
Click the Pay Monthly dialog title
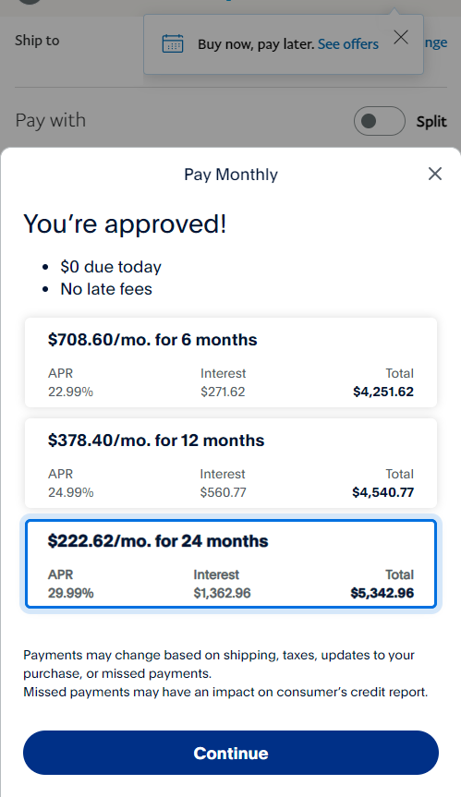[x=231, y=175]
